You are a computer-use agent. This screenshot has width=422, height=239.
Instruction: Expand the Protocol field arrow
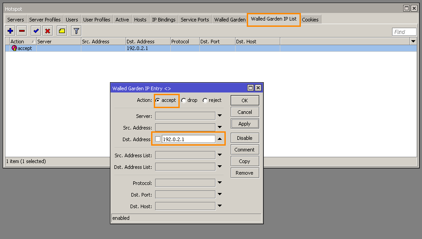coord(219,183)
